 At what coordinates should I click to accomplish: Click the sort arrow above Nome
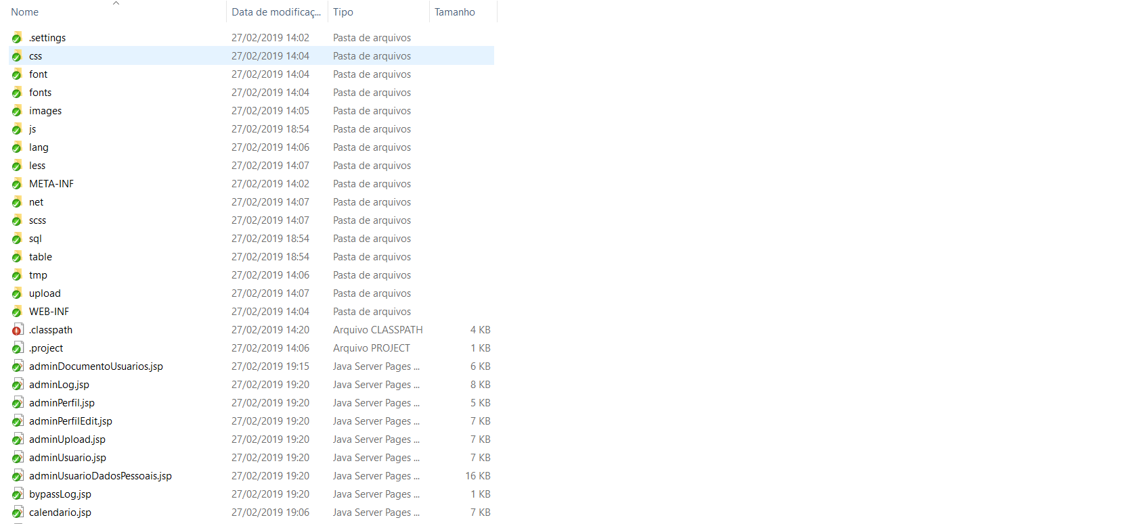pos(116,3)
